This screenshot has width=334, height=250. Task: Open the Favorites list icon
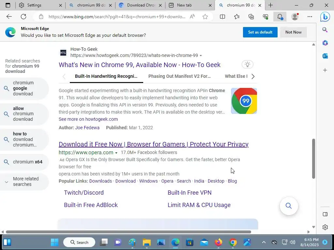tap(237, 17)
